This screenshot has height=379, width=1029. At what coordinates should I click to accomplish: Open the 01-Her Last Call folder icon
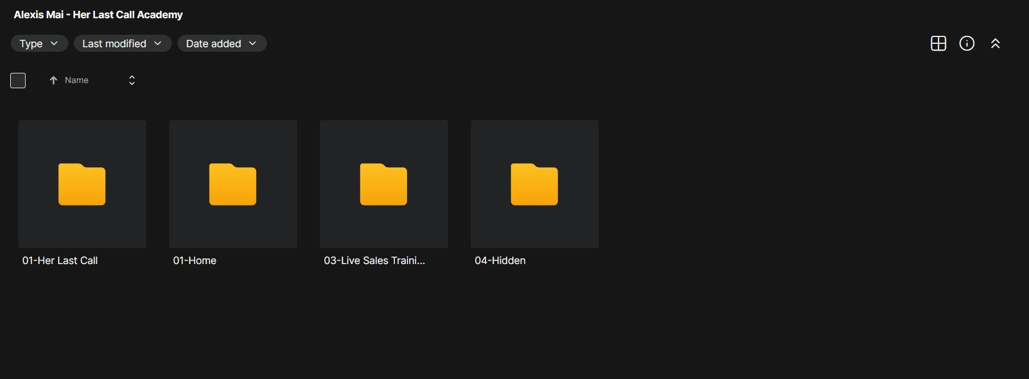(x=82, y=184)
